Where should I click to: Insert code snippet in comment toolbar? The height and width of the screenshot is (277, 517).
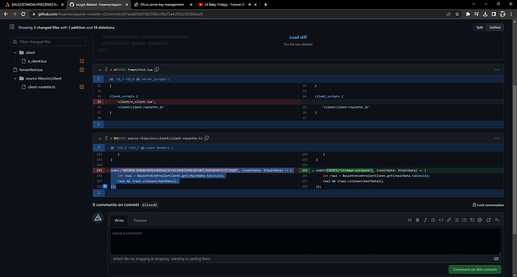pyautogui.click(x=441, y=220)
